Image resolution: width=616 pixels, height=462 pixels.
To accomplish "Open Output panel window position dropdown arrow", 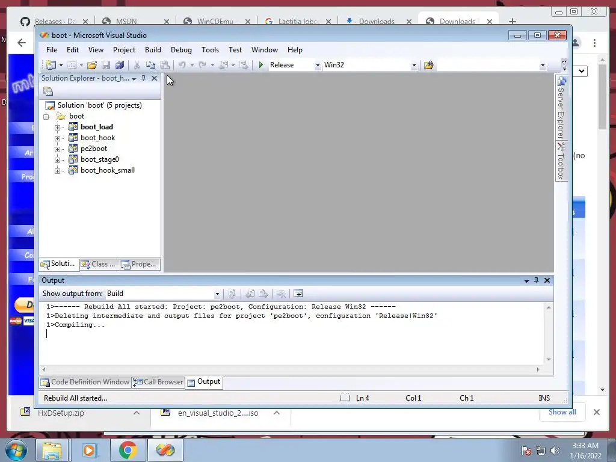I will click(526, 280).
